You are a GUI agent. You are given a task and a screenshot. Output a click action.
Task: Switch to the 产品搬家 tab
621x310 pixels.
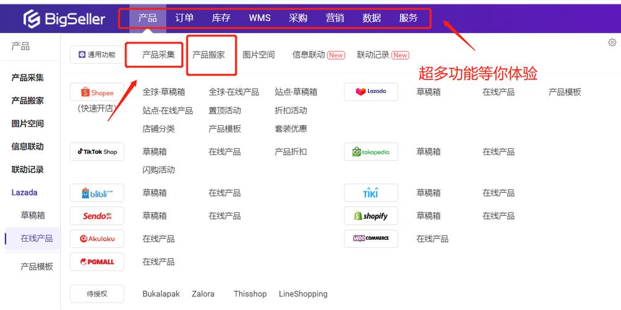pos(209,55)
